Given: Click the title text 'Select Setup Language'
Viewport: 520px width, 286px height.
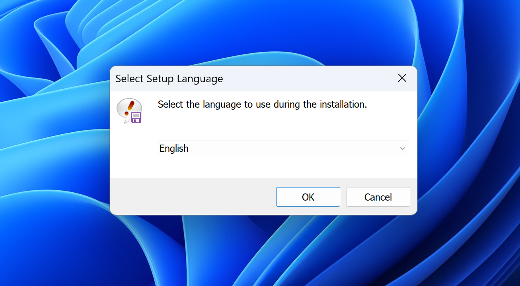Looking at the screenshot, I should [169, 79].
